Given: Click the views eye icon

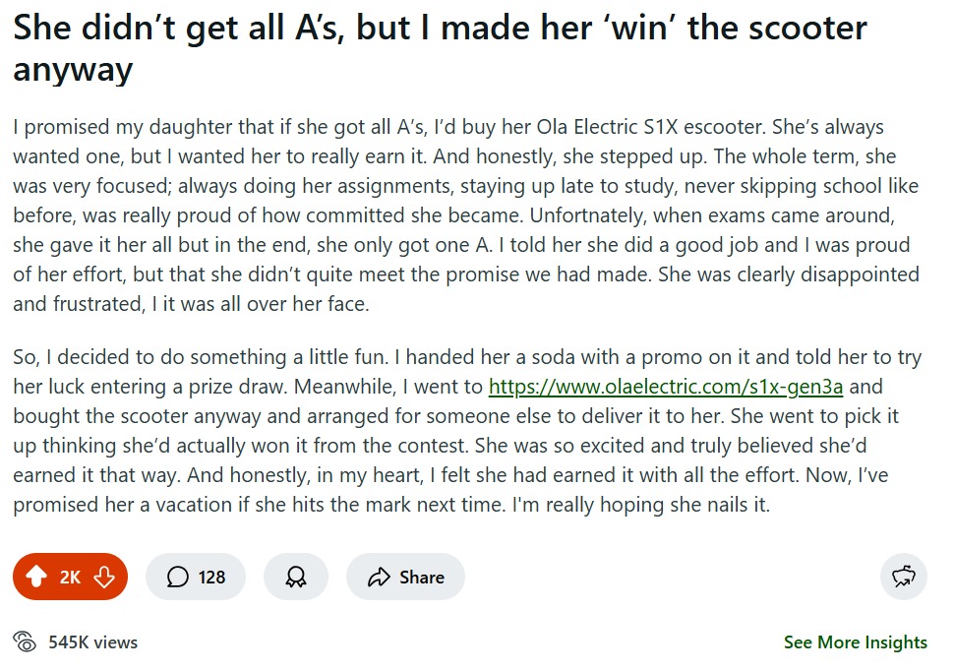Looking at the screenshot, I should (25, 641).
